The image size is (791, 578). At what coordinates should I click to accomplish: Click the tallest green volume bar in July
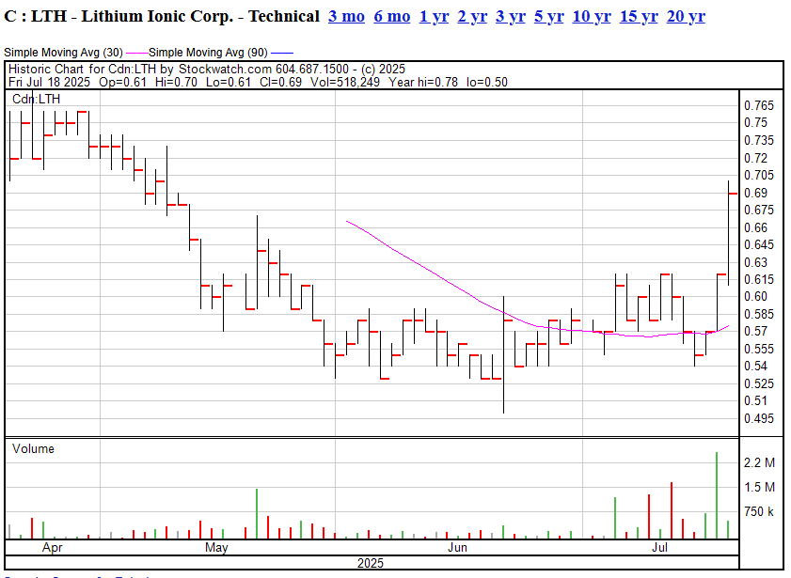click(x=717, y=495)
